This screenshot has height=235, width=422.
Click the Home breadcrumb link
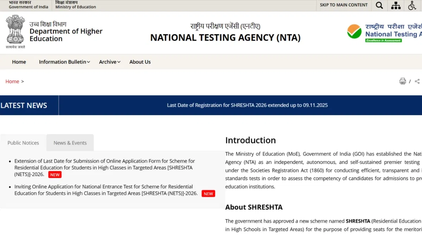click(12, 81)
